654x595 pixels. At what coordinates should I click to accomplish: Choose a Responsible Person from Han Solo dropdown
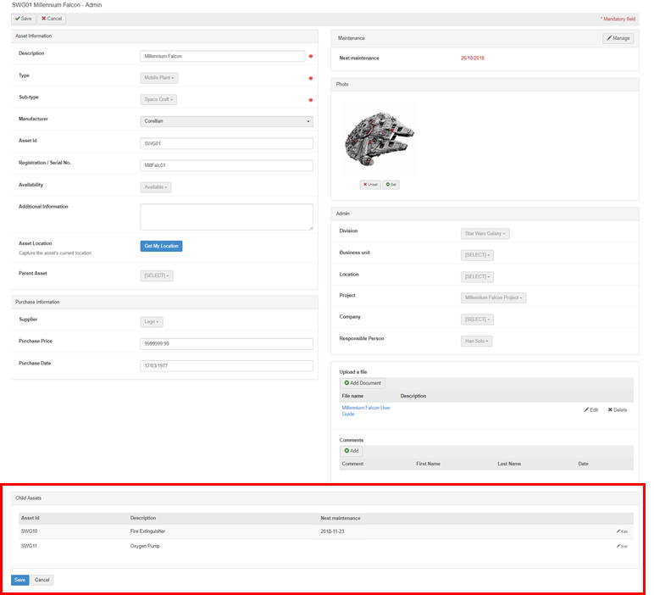[x=476, y=341]
